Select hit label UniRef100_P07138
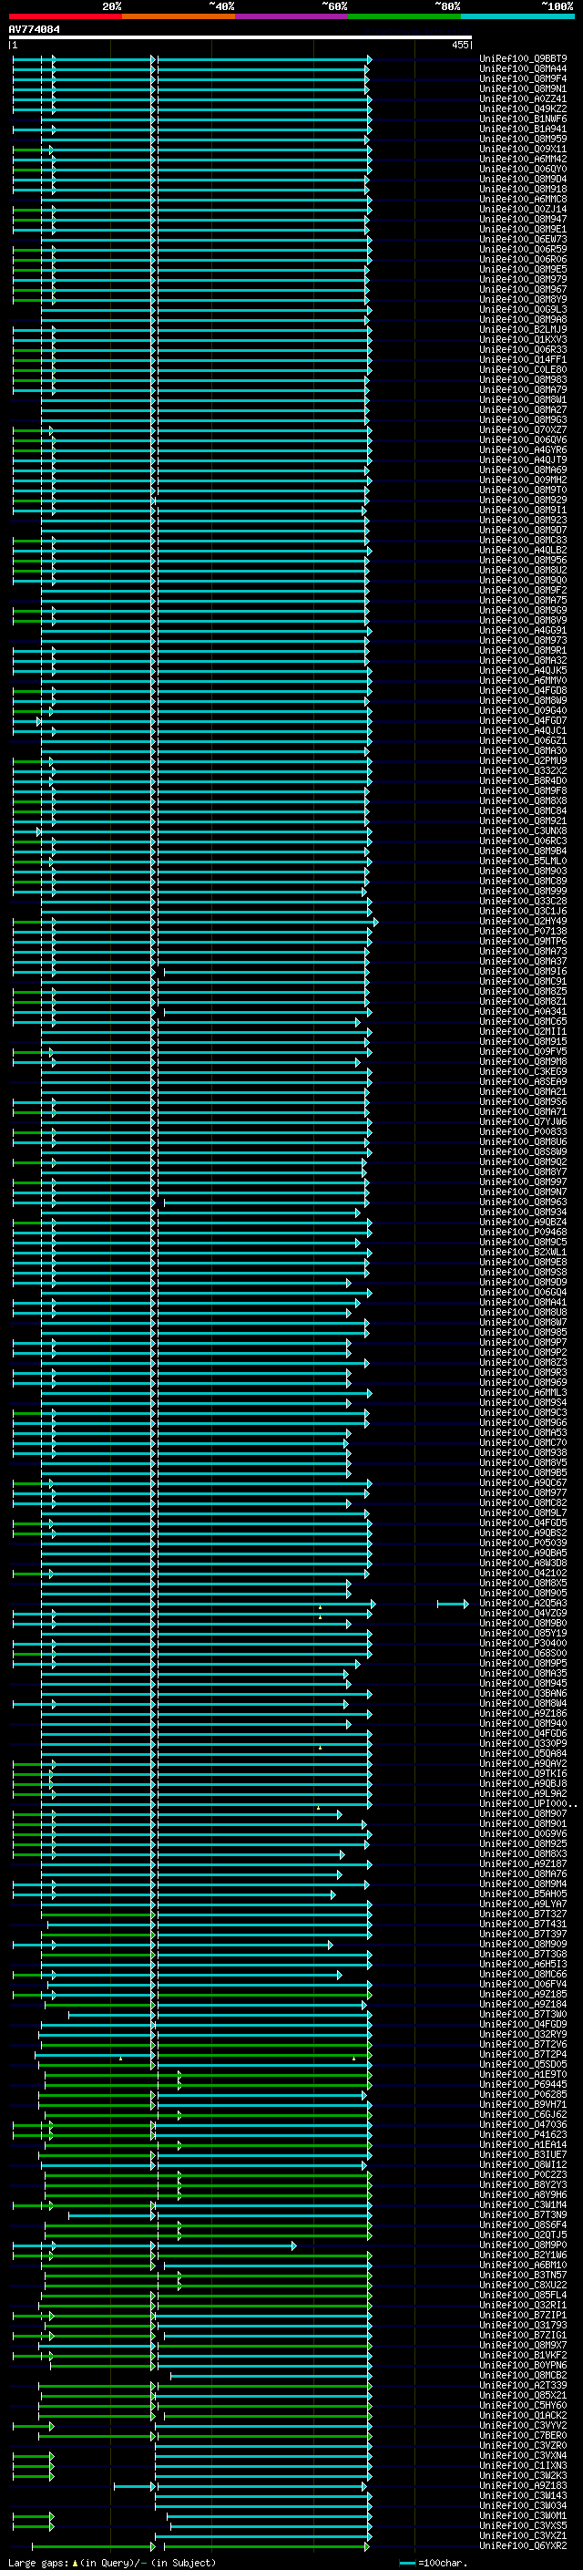Screen dimensions: 583x2570 coord(523,931)
